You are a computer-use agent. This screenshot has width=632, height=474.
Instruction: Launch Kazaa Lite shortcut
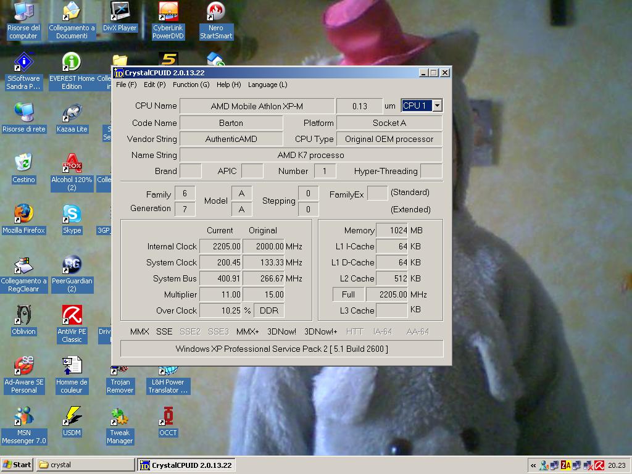[x=72, y=118]
